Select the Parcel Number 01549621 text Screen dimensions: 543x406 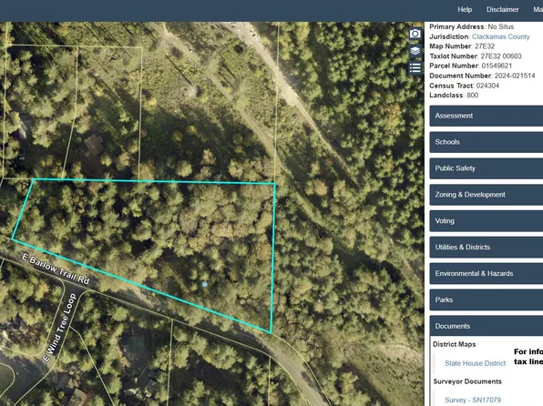click(471, 66)
